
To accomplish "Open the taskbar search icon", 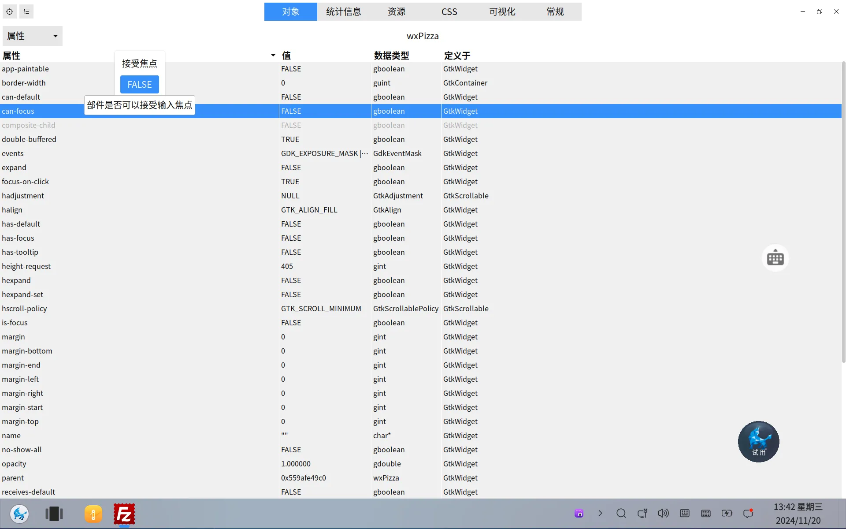I will click(621, 513).
